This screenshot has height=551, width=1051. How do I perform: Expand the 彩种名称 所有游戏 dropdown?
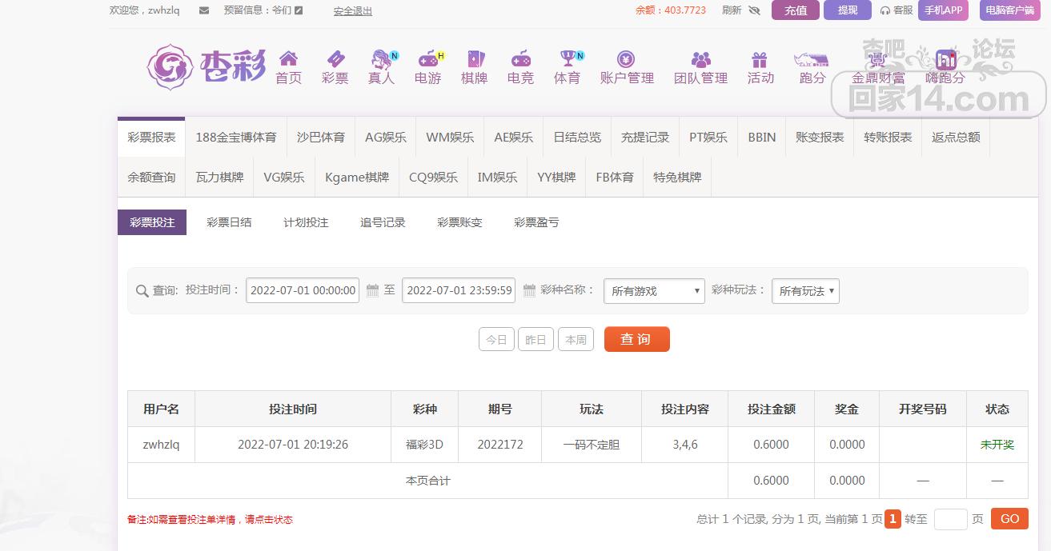click(x=654, y=291)
